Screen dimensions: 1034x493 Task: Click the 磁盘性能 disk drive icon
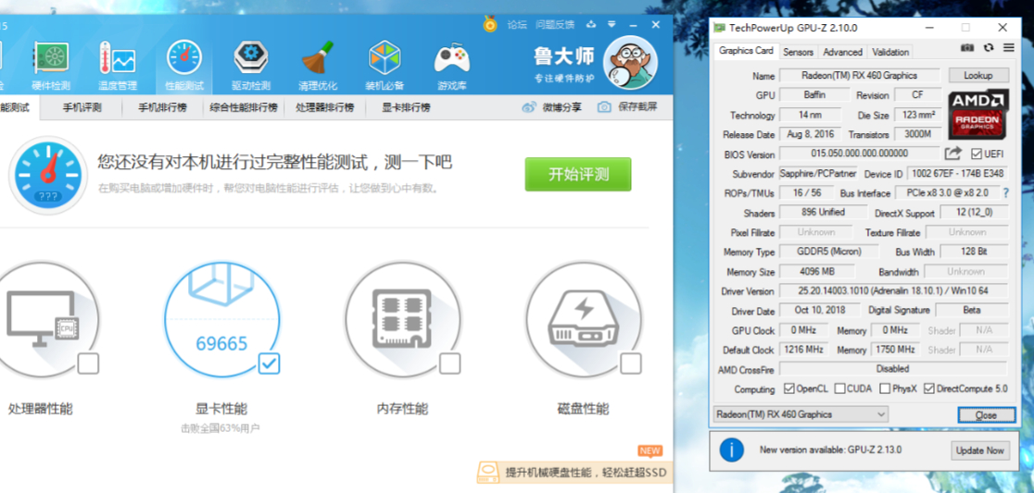[x=583, y=317]
